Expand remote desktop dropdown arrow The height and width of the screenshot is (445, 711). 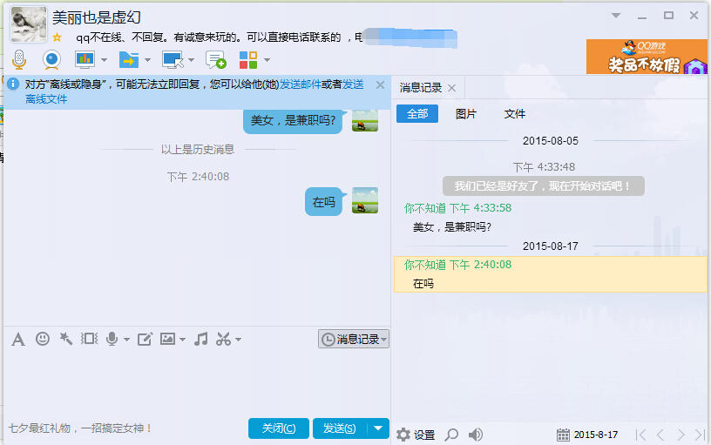[x=191, y=60]
